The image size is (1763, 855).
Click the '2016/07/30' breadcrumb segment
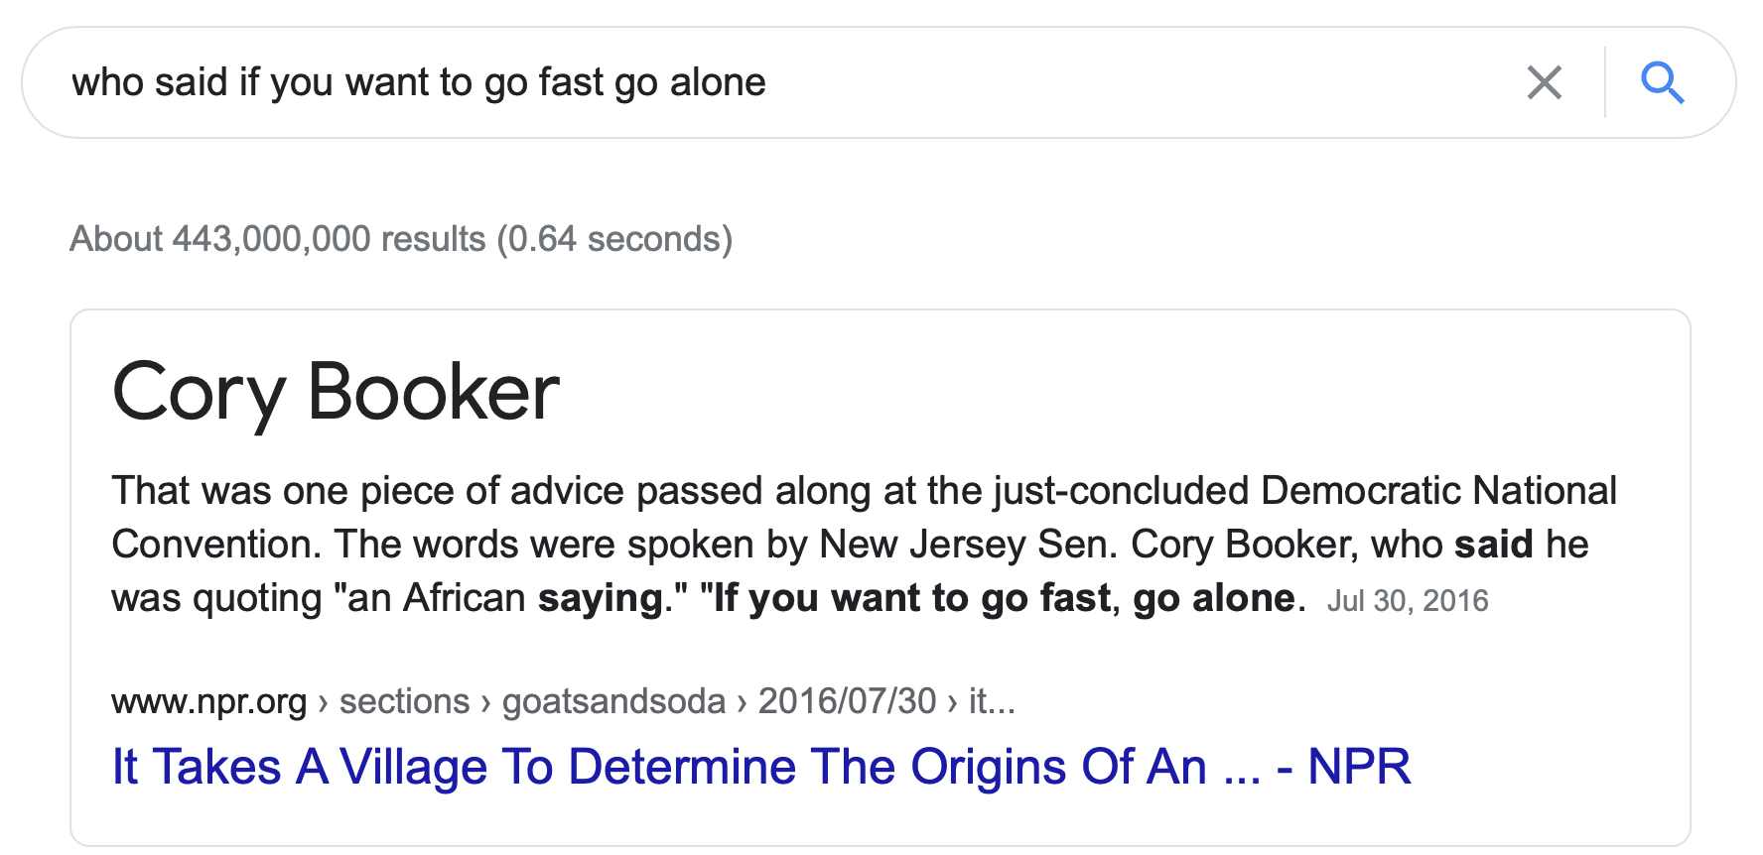coord(847,701)
